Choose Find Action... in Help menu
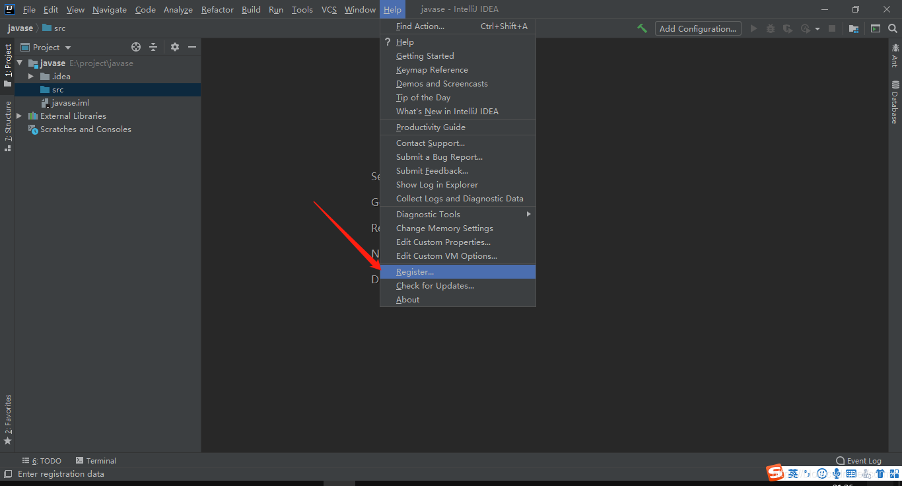The height and width of the screenshot is (486, 902). (458, 26)
